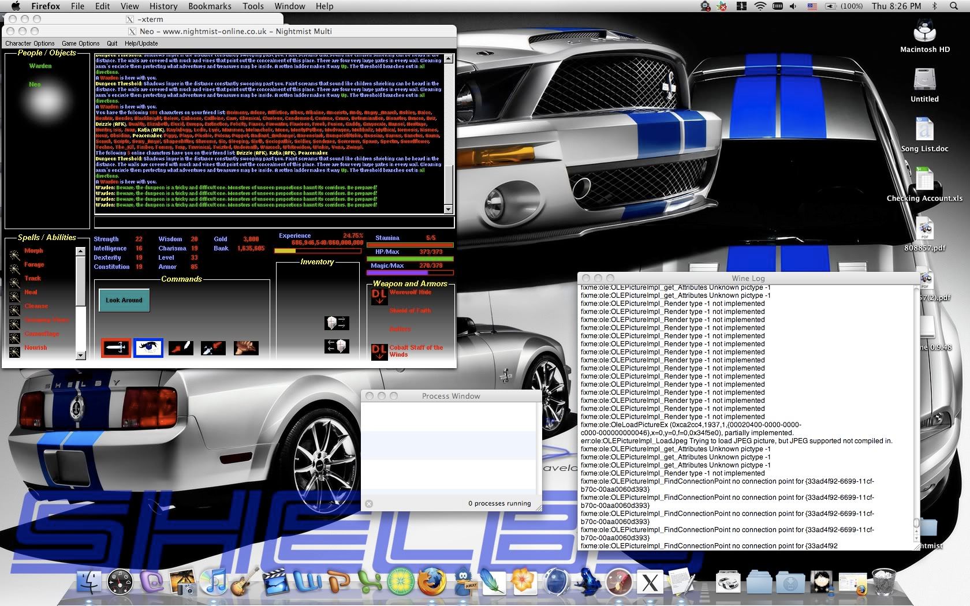The height and width of the screenshot is (606, 970).
Task: Select Checking Account.xls on the desktop
Action: click(x=924, y=184)
